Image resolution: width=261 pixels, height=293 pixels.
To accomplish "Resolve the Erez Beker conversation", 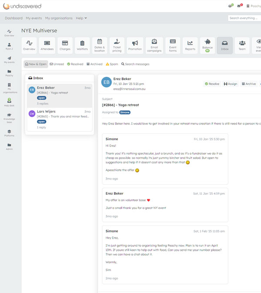I will click(x=212, y=84).
